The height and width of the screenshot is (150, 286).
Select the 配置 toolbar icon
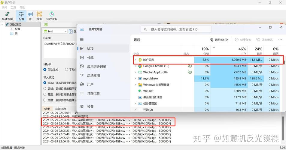click(x=21, y=16)
